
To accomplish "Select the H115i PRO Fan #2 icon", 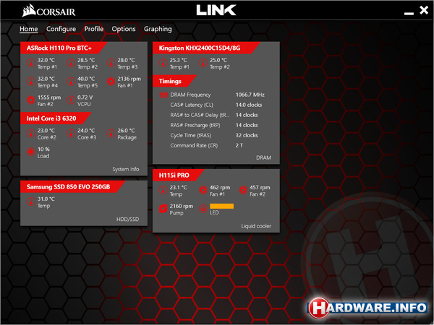I will click(x=243, y=191).
